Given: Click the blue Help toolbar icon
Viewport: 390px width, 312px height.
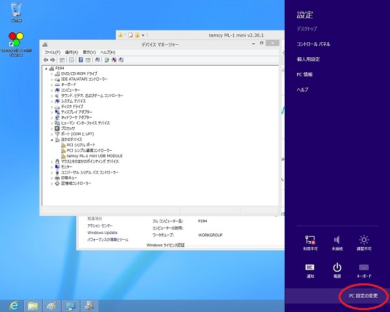Looking at the screenshot, I should (81, 60).
